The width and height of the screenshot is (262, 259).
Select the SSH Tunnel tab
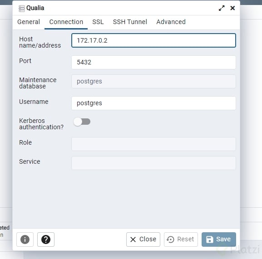tap(130, 22)
